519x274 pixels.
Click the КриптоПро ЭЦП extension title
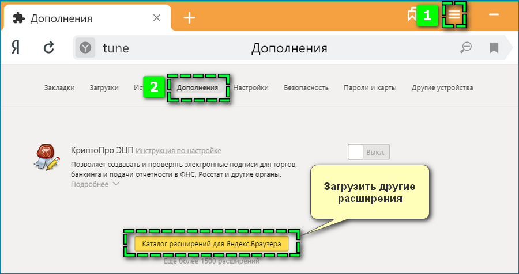coord(102,150)
